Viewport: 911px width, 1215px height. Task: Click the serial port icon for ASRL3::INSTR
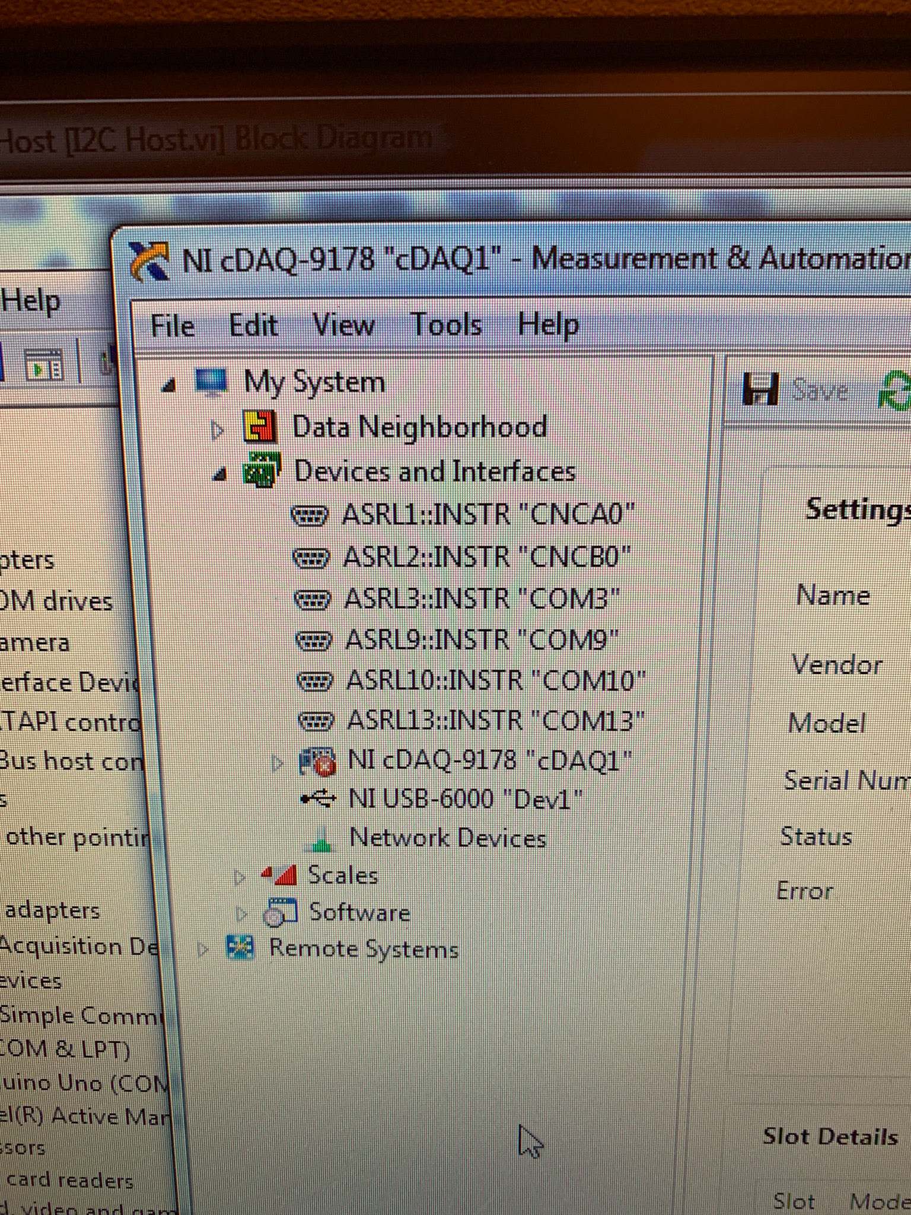[x=312, y=600]
